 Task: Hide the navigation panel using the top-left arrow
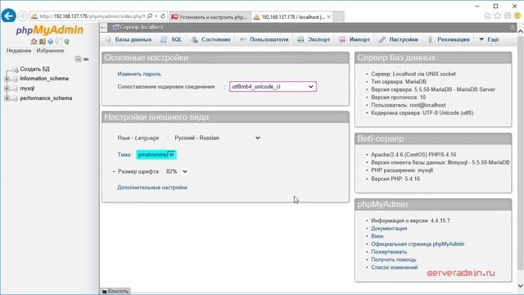pos(104,27)
